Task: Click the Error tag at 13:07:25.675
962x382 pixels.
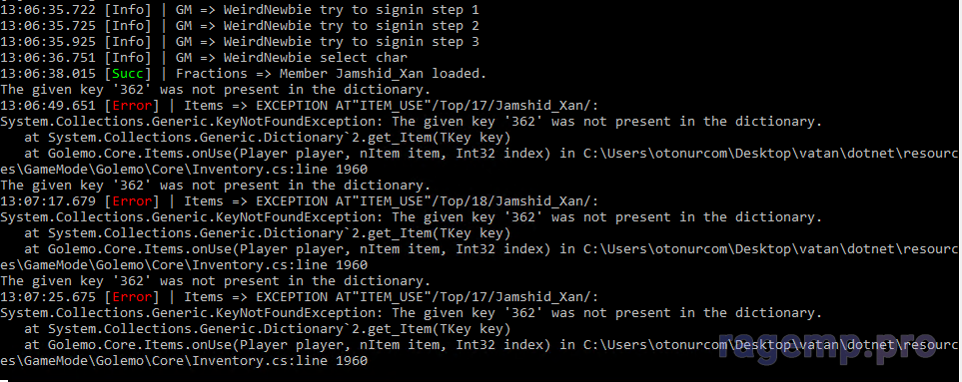Action: click(131, 296)
